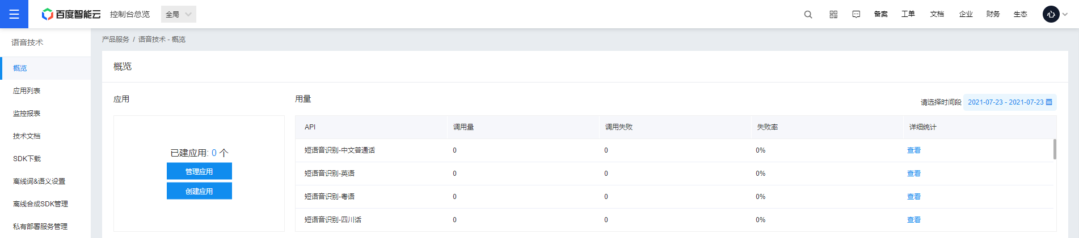Open the hamburger navigation menu
Viewport: 1079px width, 238px height.
(14, 14)
